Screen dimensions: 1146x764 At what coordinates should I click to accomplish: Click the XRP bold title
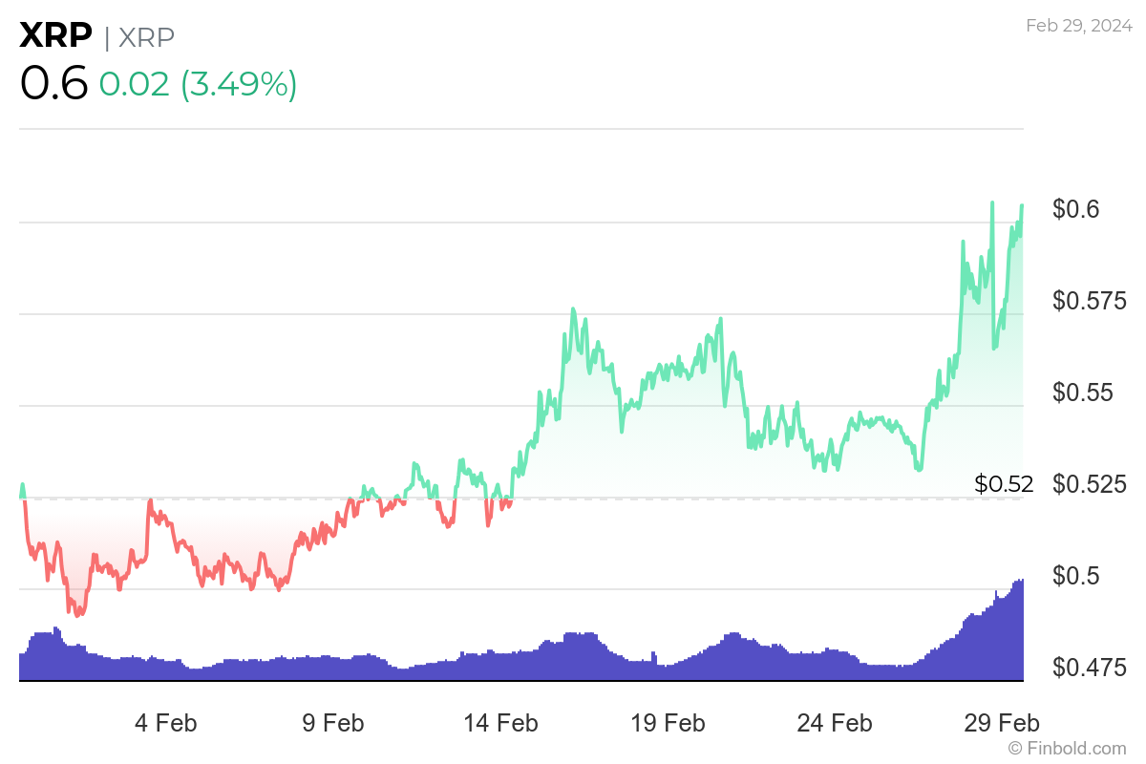click(55, 36)
